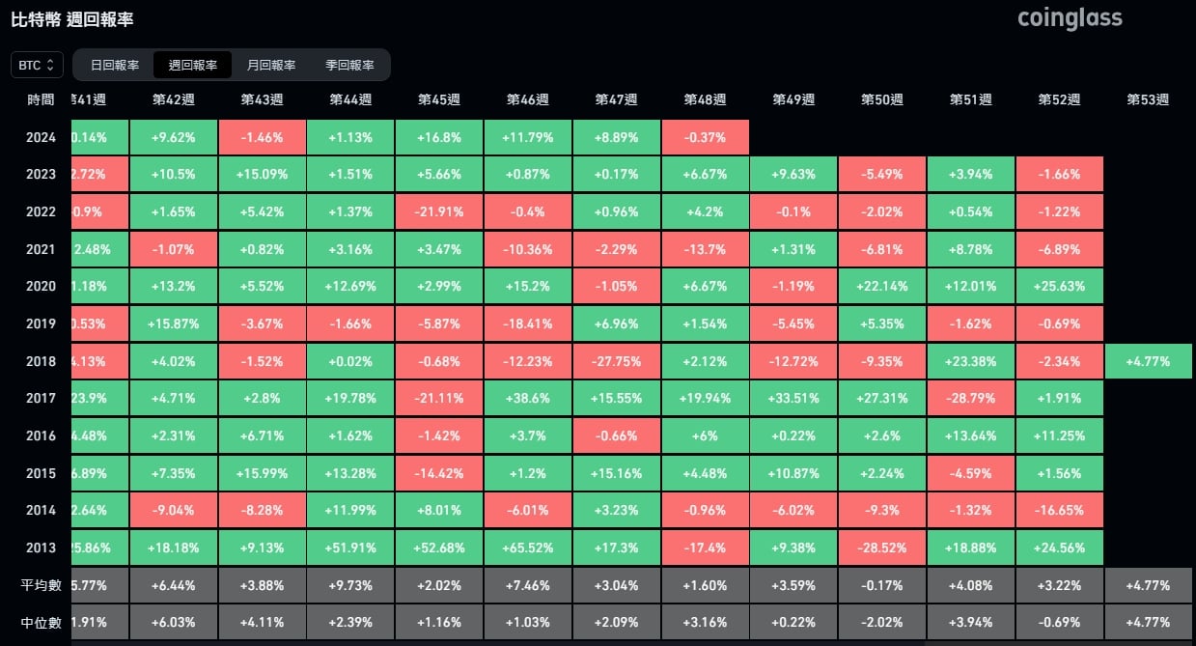Click the week 44 average cell +9.73%
The width and height of the screenshot is (1196, 646).
pos(350,585)
